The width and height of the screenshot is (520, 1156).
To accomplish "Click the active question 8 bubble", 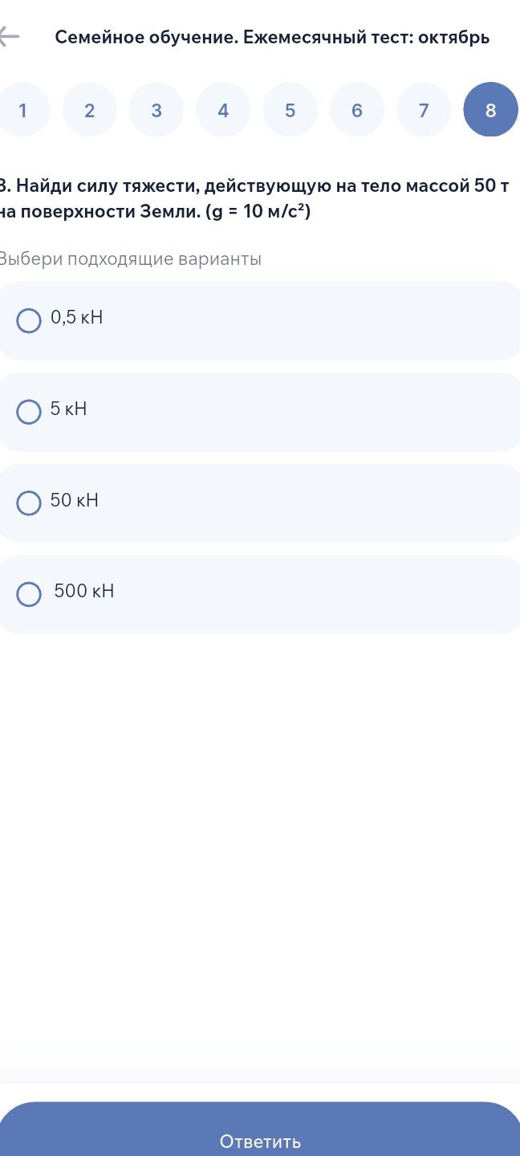I will pos(491,110).
